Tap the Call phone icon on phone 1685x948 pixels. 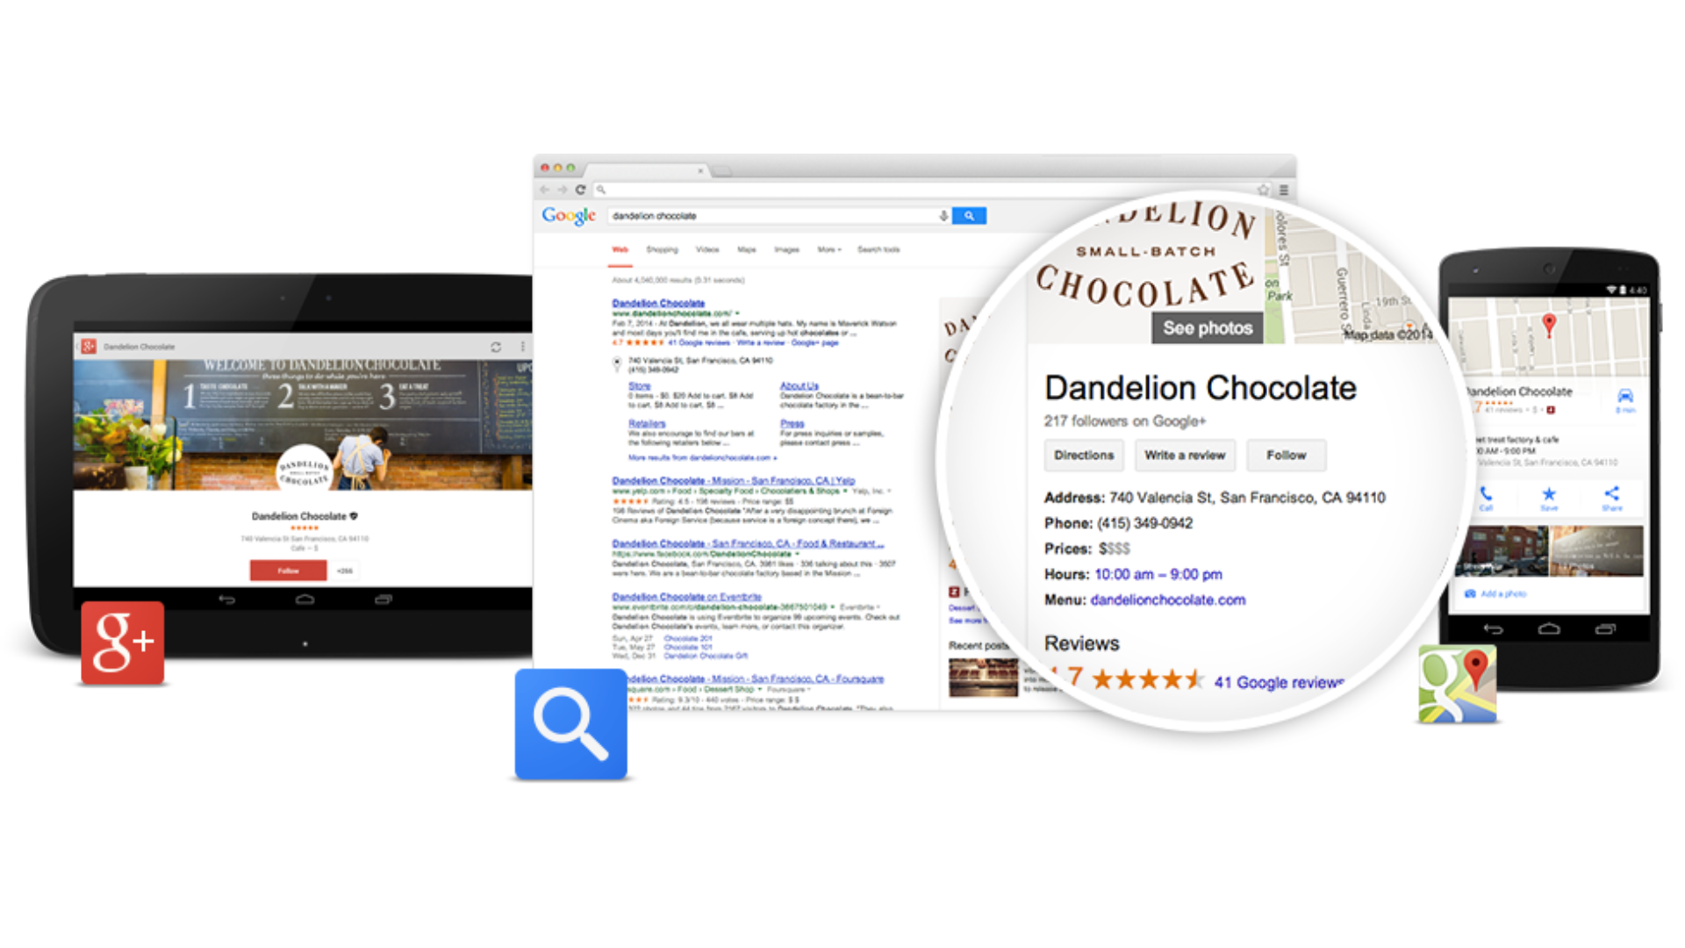pos(1486,498)
